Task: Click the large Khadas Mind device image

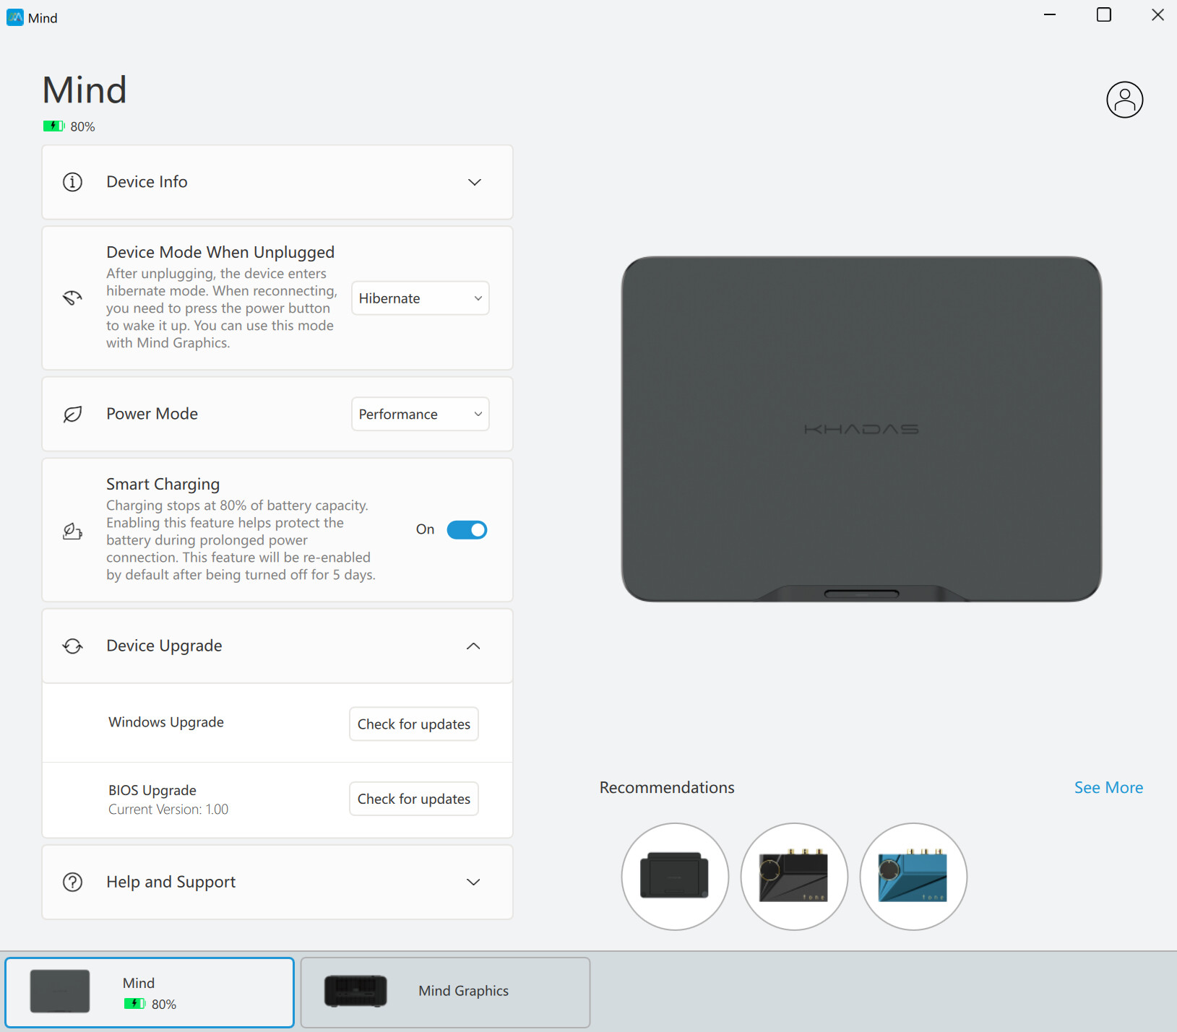Action: click(x=861, y=429)
